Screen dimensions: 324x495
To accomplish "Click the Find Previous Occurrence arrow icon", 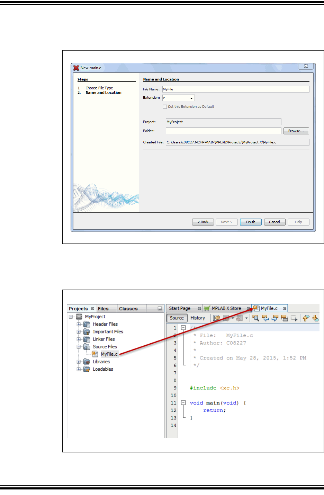I will click(x=265, y=318).
